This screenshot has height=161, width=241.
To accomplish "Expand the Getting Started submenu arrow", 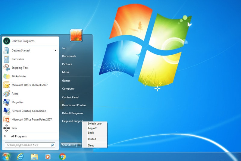I will [55, 50].
